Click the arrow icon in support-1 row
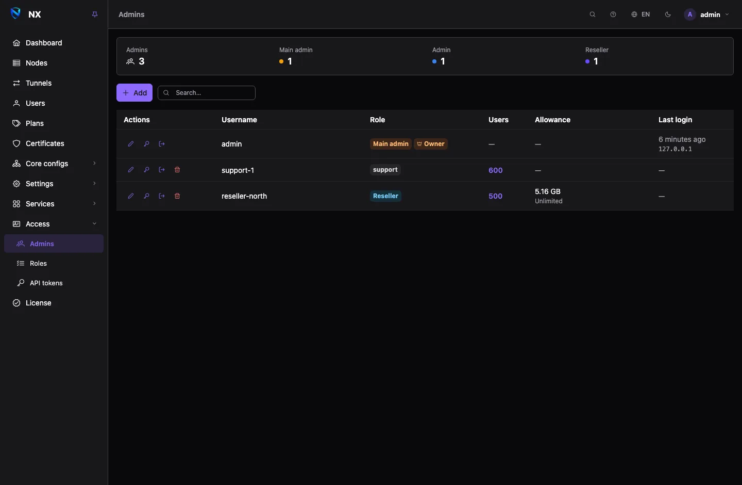Image resolution: width=742 pixels, height=485 pixels. tap(162, 170)
